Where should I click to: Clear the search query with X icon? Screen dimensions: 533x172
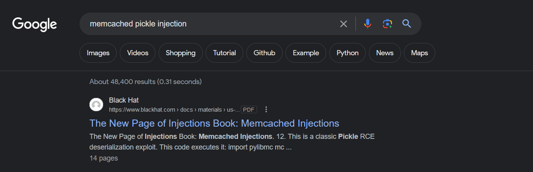click(344, 24)
